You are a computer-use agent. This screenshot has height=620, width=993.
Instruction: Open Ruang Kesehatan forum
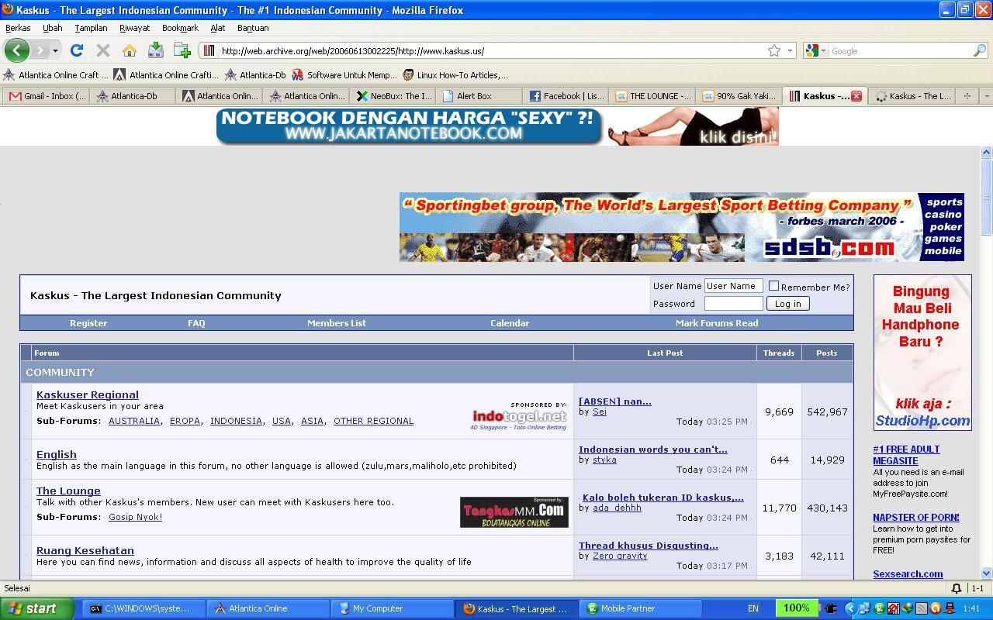point(85,550)
